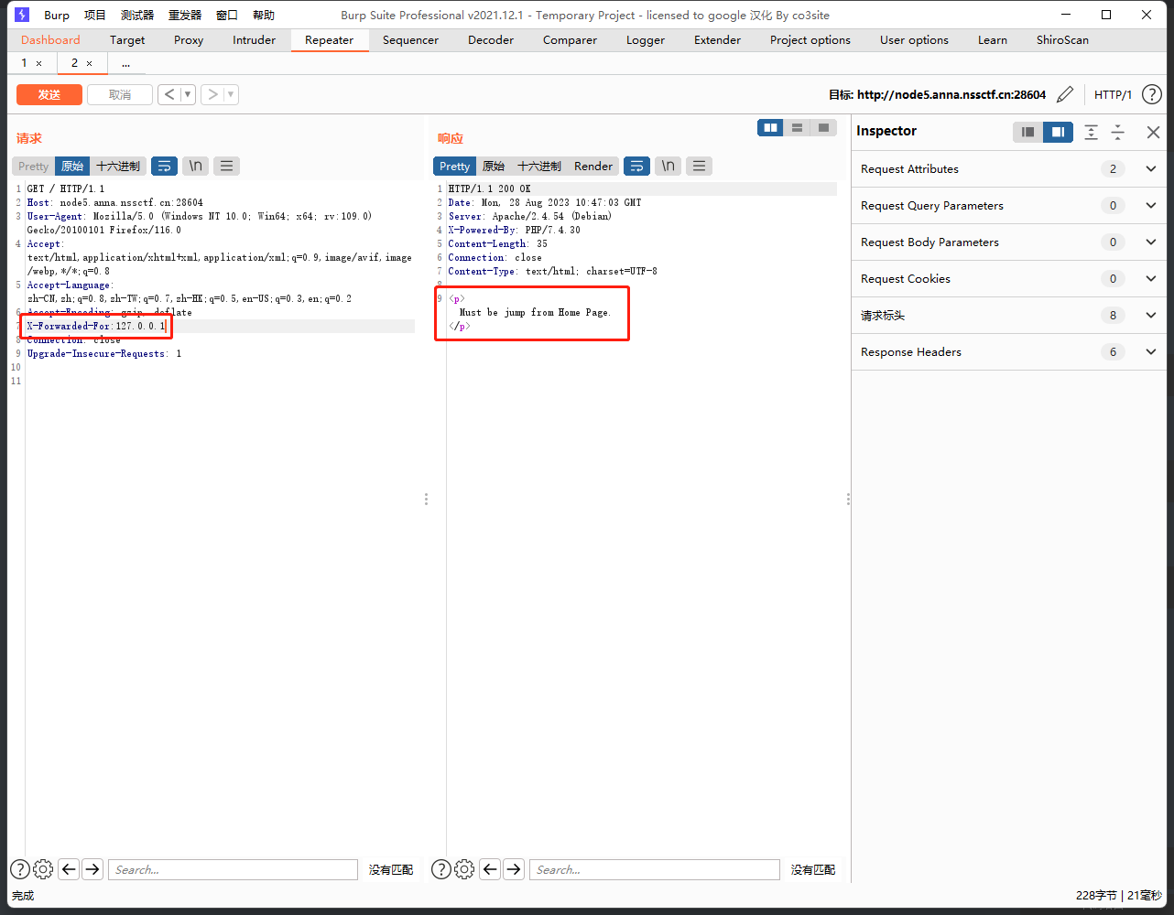Toggle request line wrap icon

tap(164, 166)
